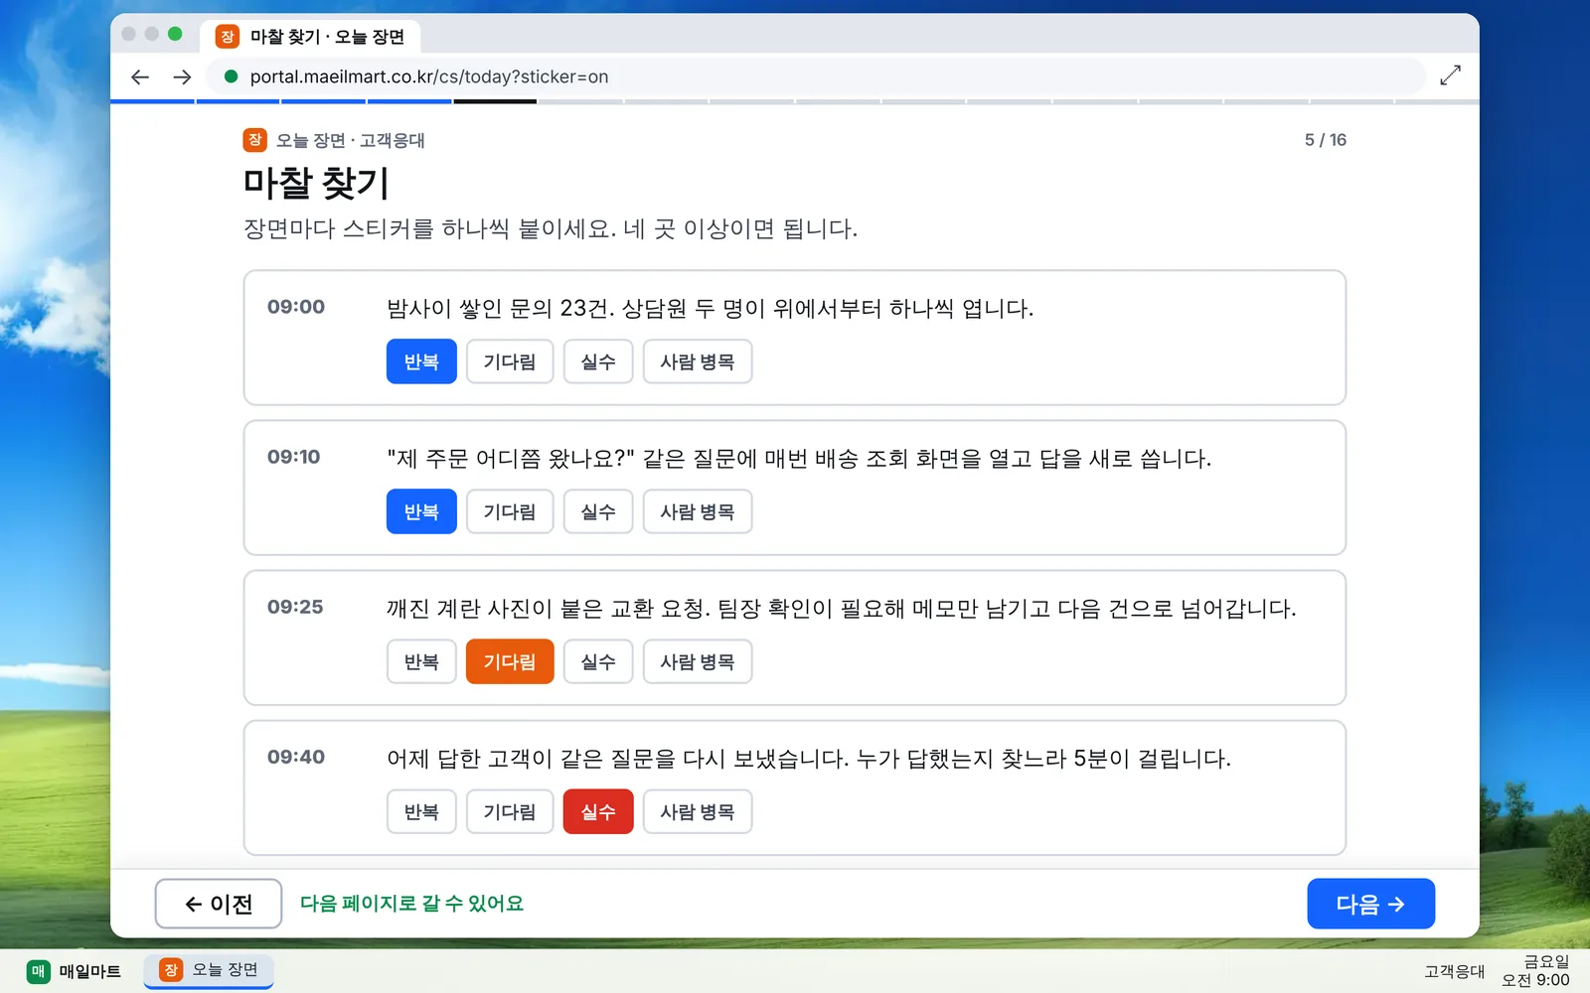
Task: Toggle red 실수 sticker on 09:40 scene
Action: click(598, 811)
